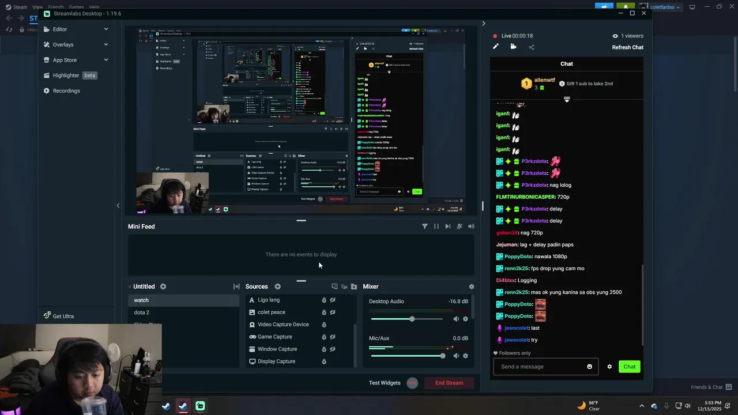Select the dota 2 scene

click(x=141, y=312)
